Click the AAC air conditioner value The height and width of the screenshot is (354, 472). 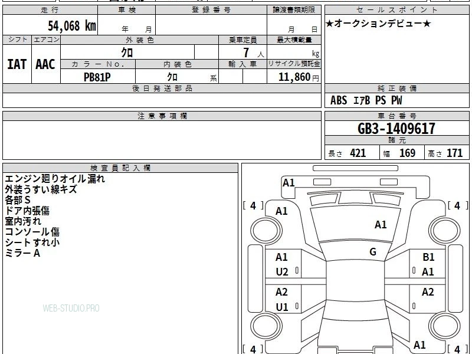coord(45,64)
